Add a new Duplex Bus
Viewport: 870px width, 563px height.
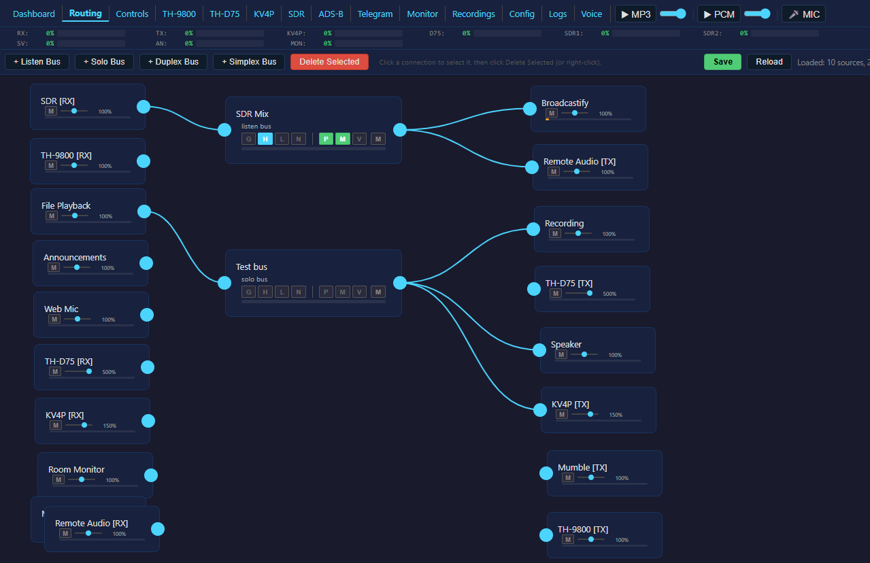click(x=173, y=62)
